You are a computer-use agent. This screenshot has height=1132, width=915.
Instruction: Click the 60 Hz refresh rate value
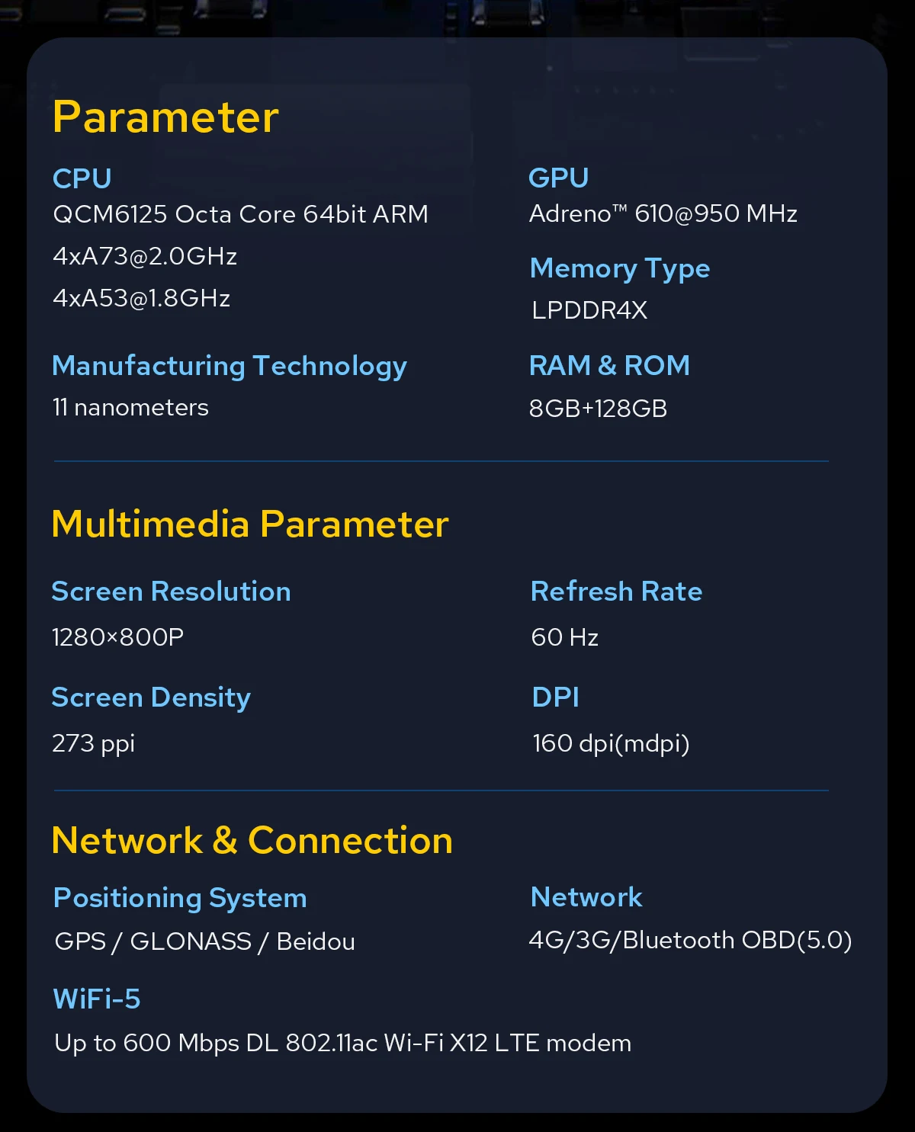pyautogui.click(x=564, y=637)
